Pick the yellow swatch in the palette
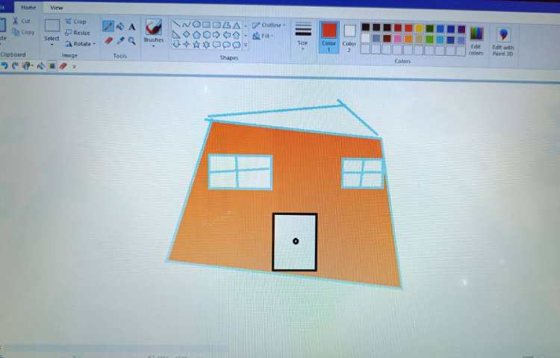 click(419, 28)
